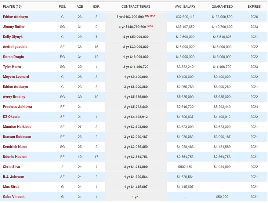The image size is (268, 203).
Task: Click the Kelly Olynyk player name
Action: (13, 37)
